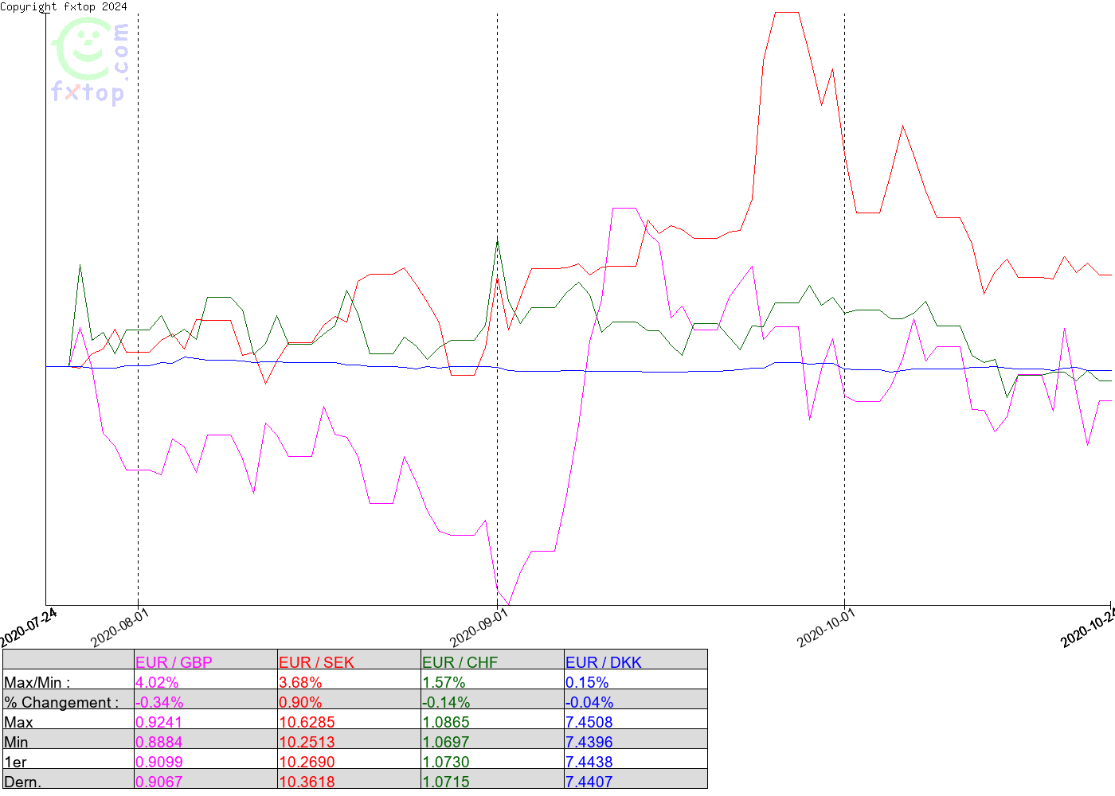Click the 1.57% EUR/CHF Max/Min value

(x=444, y=682)
